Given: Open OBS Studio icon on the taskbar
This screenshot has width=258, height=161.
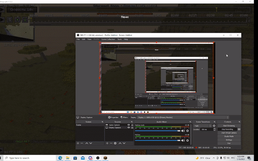Looking at the screenshot, I should tap(98, 158).
